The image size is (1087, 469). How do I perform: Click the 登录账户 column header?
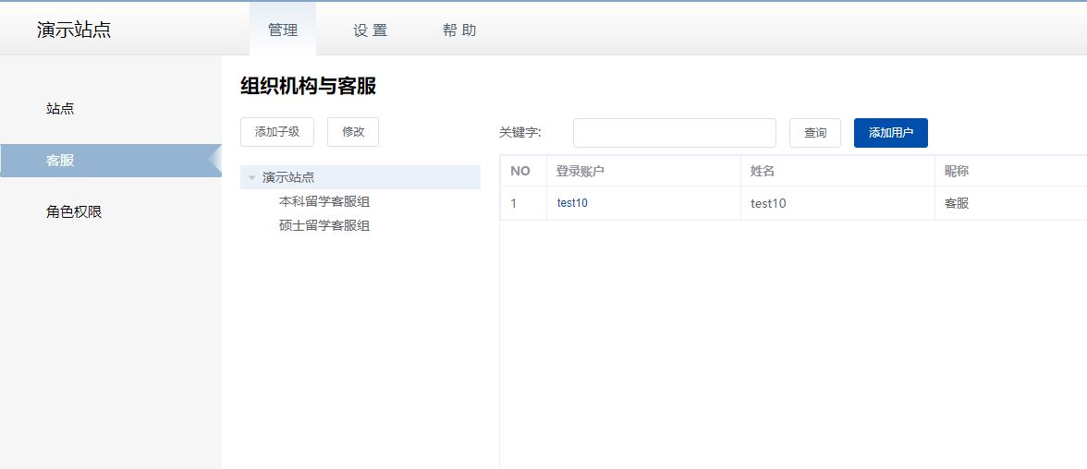point(580,171)
